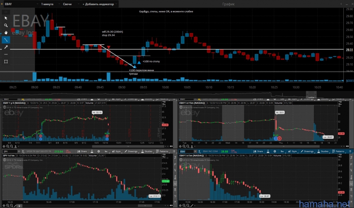Click the SPY symbol input field
The height and width of the screenshot is (208, 354).
coord(10,151)
